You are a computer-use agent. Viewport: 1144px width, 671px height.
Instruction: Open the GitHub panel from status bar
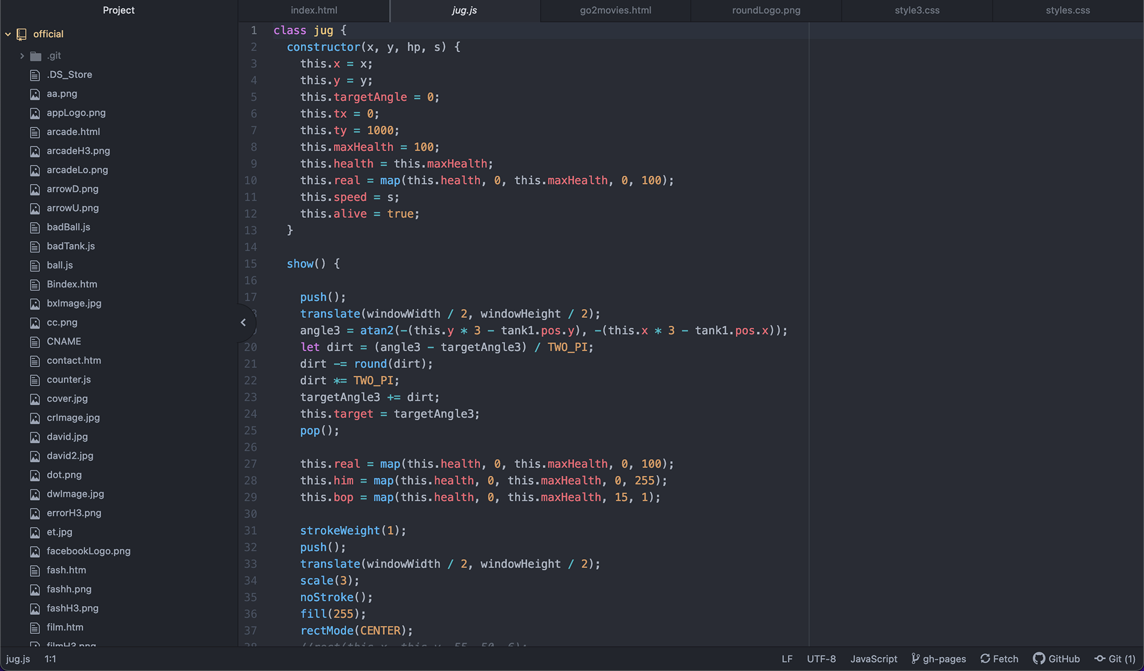pos(1056,658)
